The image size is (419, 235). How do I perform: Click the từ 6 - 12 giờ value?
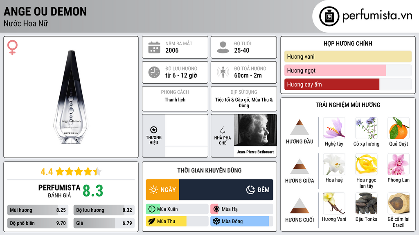[181, 75]
